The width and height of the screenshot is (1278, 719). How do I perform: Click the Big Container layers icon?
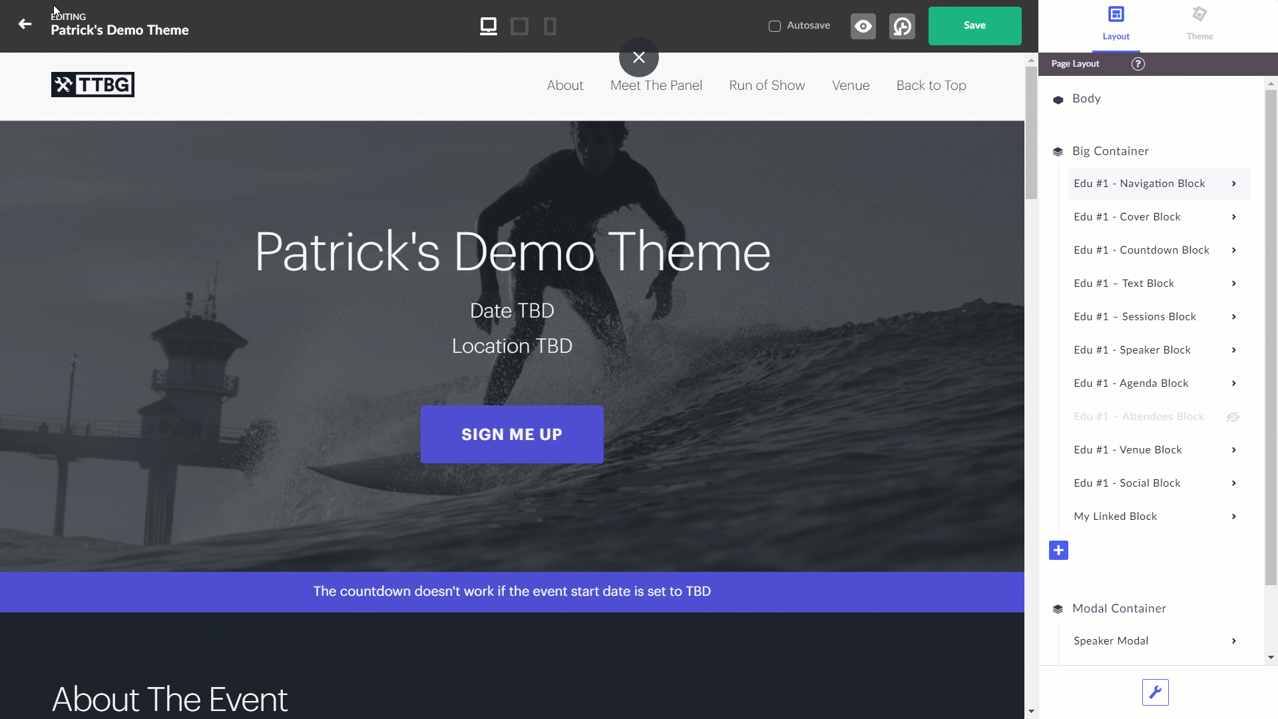click(x=1058, y=152)
